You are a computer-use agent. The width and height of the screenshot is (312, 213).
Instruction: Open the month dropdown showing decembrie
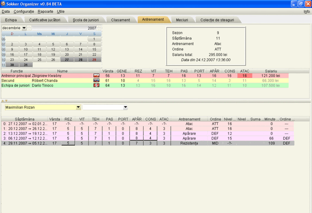click(24, 28)
